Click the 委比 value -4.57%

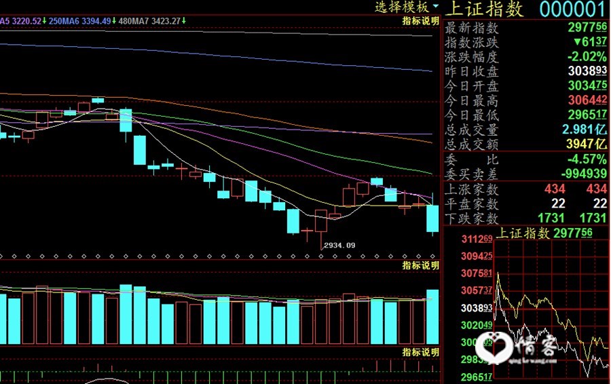[x=587, y=159]
